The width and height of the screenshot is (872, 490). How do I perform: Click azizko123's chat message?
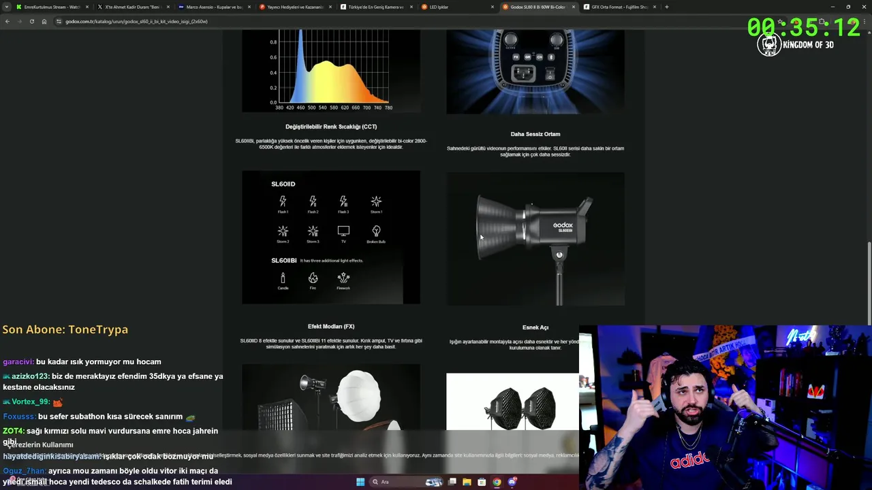tap(112, 382)
